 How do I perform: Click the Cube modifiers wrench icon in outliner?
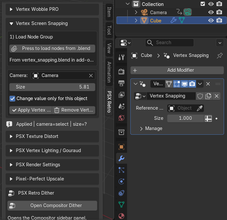coord(173,20)
